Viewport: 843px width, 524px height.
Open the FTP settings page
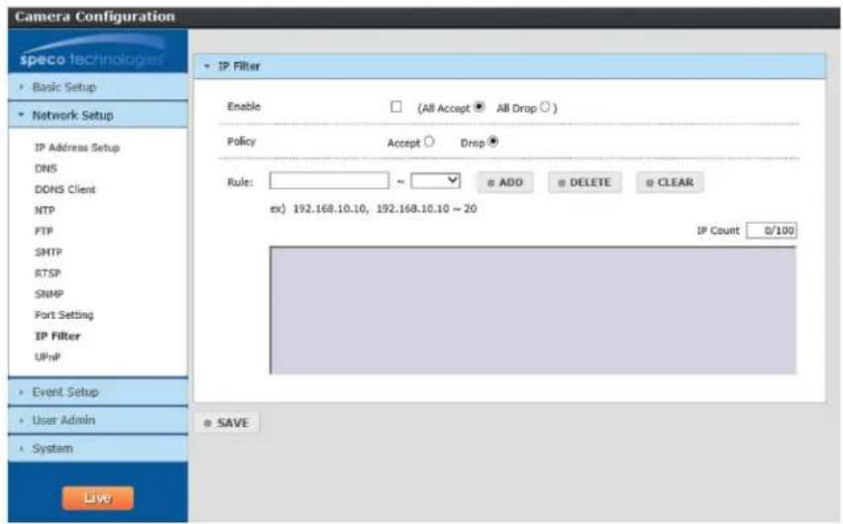[44, 231]
